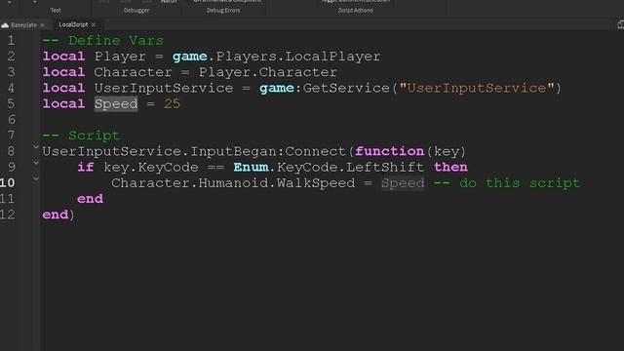The image size is (624, 351).
Task: Click 'LeftShift' on line 9
Action: [385, 167]
